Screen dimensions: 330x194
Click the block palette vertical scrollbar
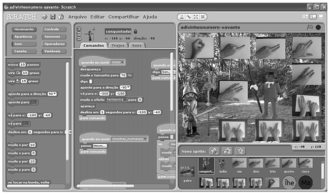point(68,112)
